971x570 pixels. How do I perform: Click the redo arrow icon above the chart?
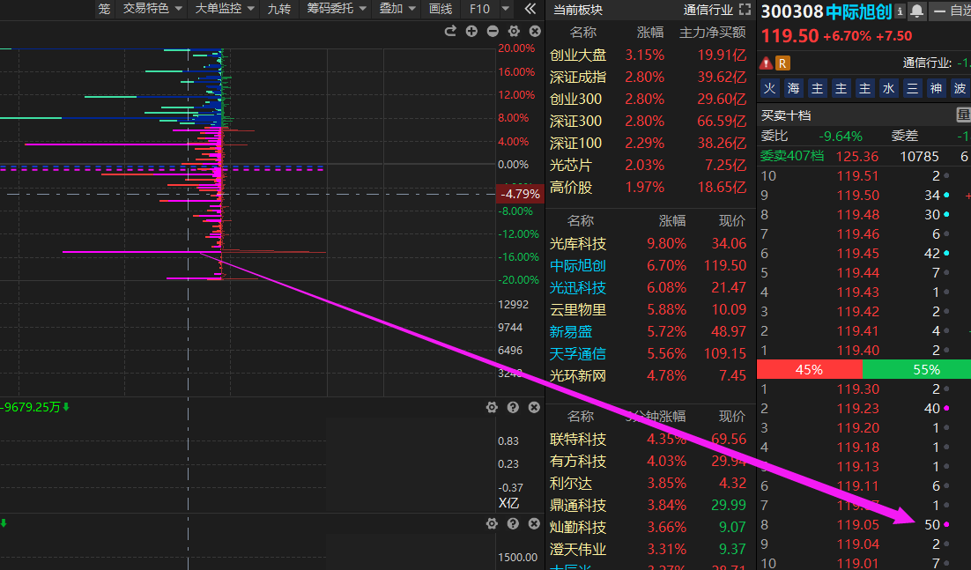(x=450, y=32)
